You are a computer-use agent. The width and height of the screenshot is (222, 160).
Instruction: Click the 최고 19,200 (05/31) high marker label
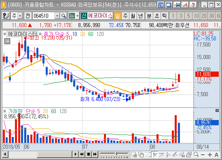[x=51, y=38]
